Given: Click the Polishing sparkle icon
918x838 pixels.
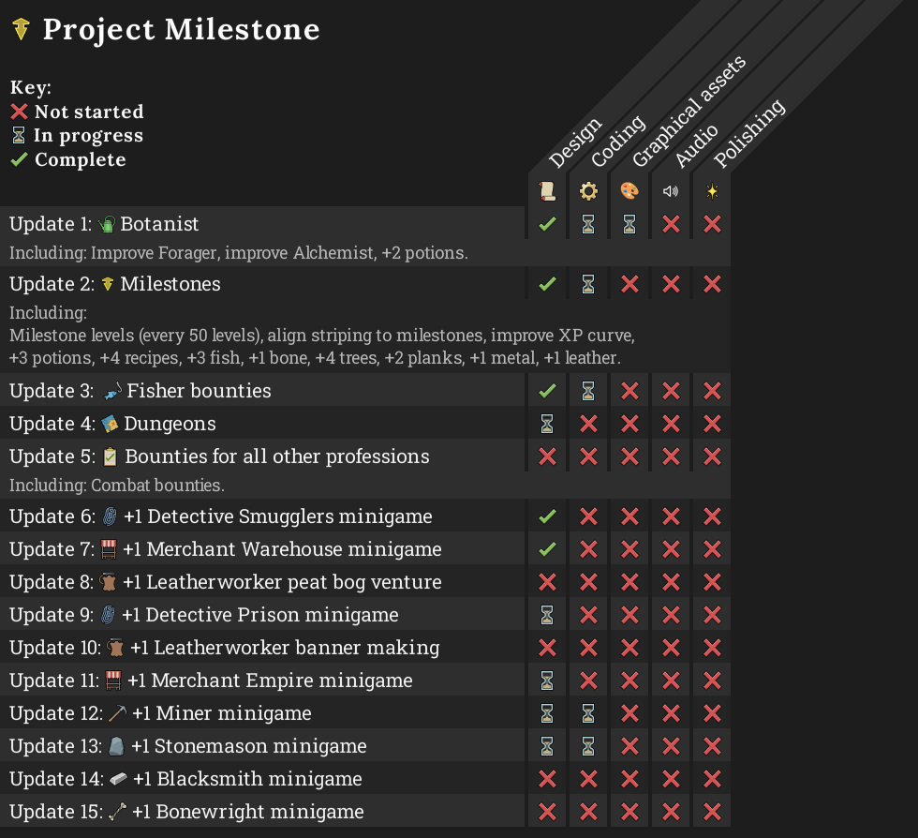Looking at the screenshot, I should click(712, 191).
